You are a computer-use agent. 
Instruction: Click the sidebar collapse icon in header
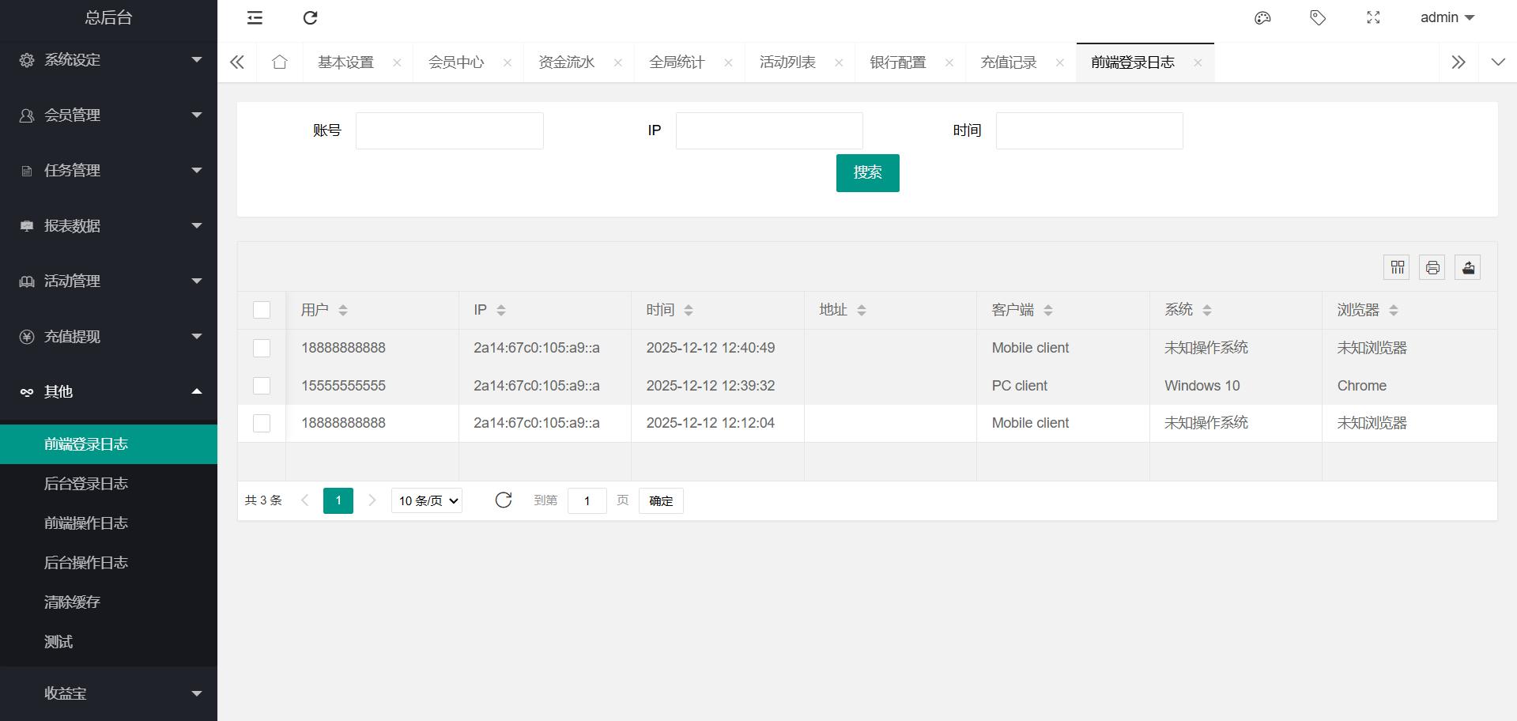[x=255, y=17]
